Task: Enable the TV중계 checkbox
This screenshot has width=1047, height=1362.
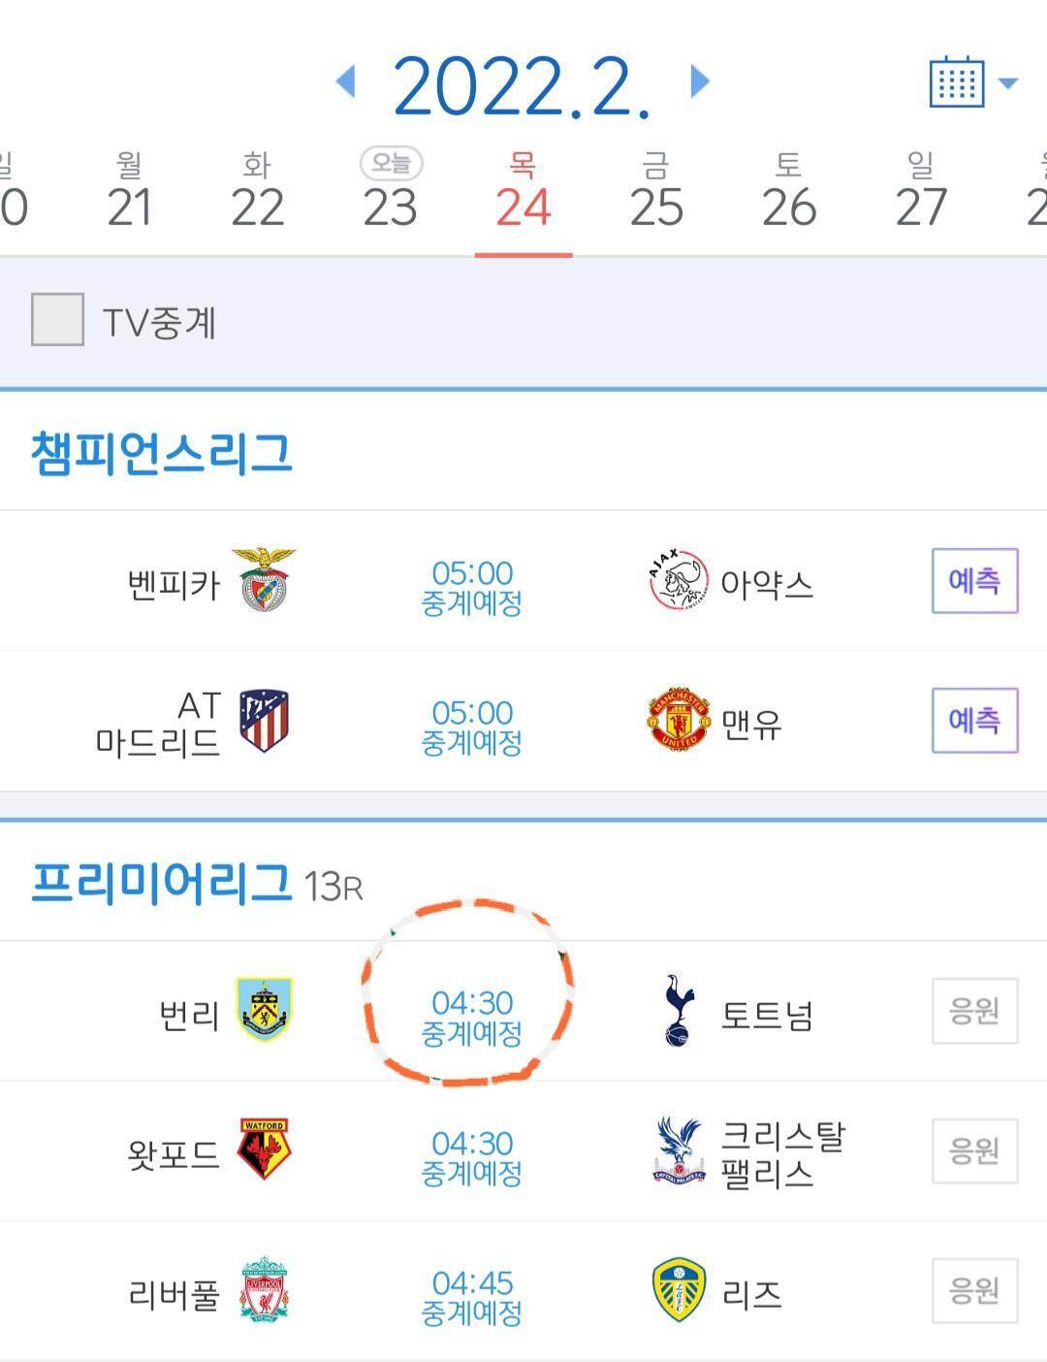Action: [57, 320]
